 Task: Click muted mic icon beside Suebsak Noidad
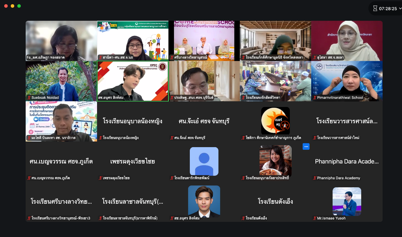coord(29,98)
